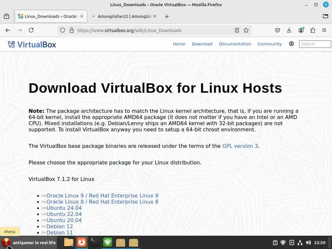Screen dimensions: 332x249
Task: Open the tray security shield icon
Action: [283, 243]
